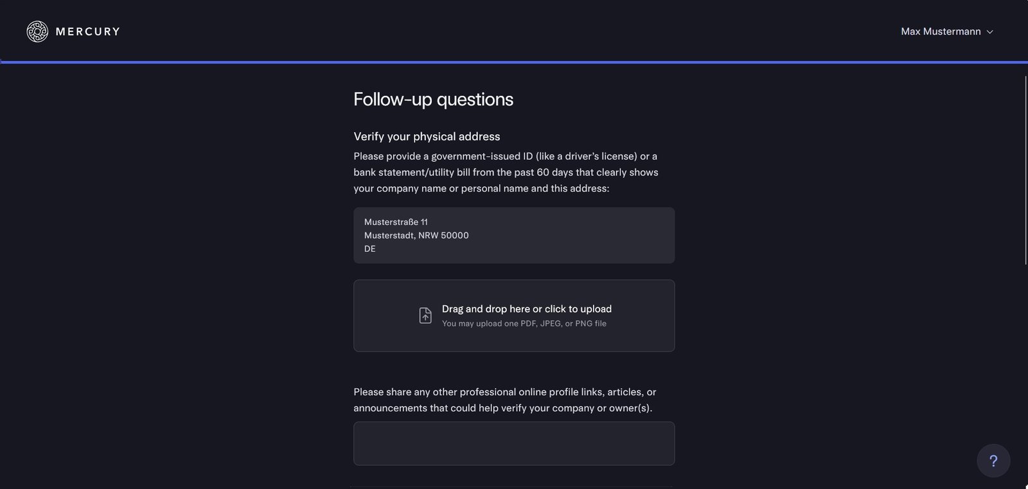This screenshot has width=1028, height=489.
Task: Click the file upload icon
Action: tap(425, 316)
